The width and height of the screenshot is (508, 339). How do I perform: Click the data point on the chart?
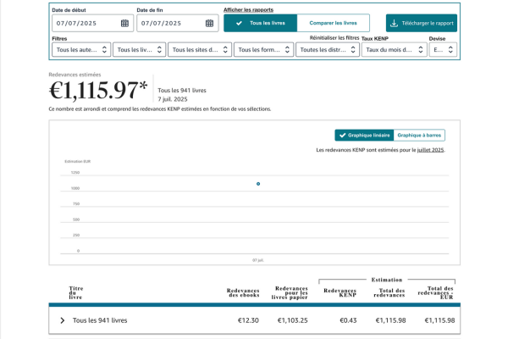258,184
